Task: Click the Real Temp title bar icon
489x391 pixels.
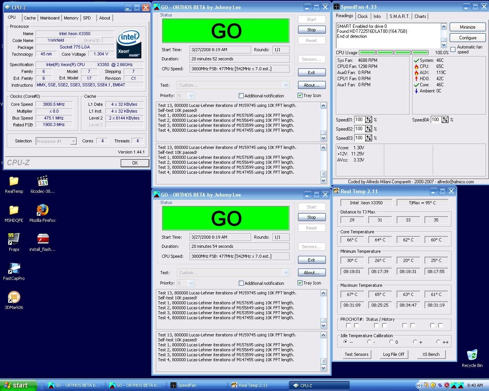Action: click(x=336, y=191)
